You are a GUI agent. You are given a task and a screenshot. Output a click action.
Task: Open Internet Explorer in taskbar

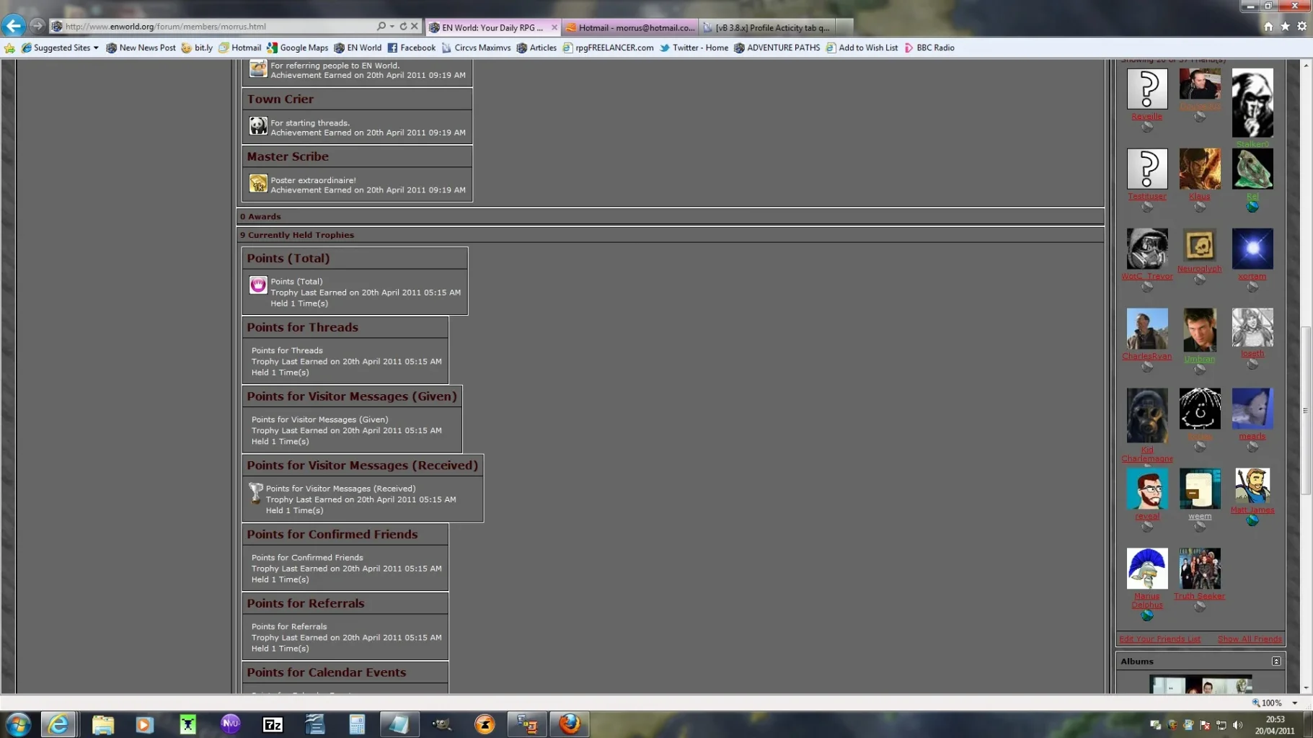[58, 724]
